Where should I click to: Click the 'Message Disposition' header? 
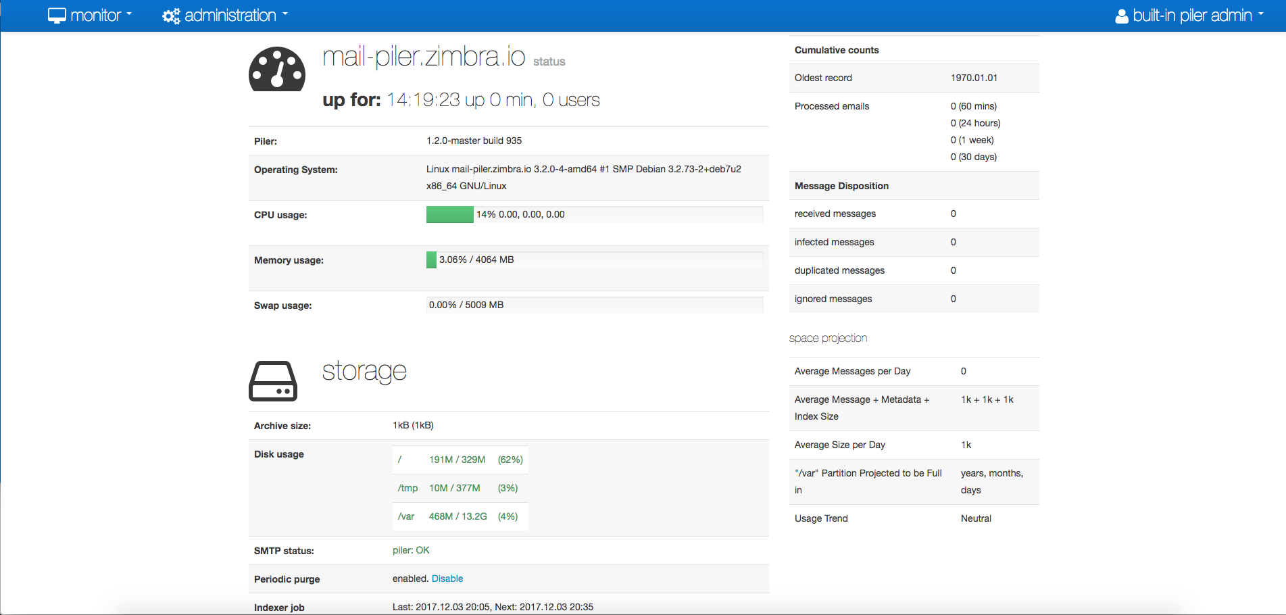(841, 186)
